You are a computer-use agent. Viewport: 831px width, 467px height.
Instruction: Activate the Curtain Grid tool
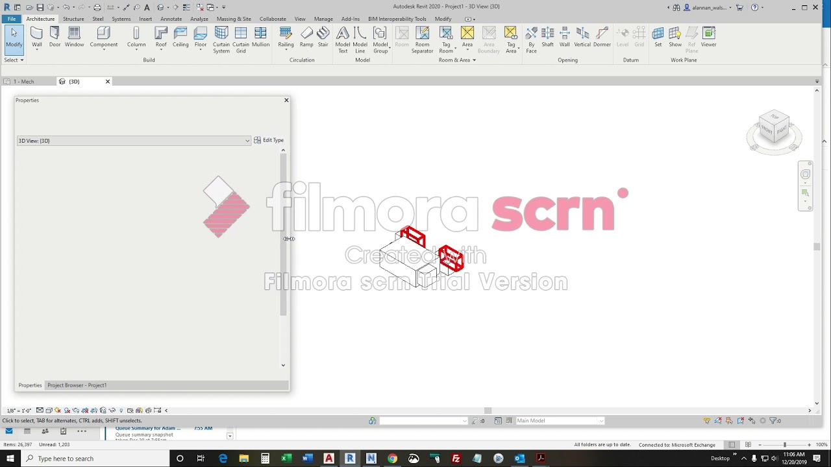click(241, 40)
